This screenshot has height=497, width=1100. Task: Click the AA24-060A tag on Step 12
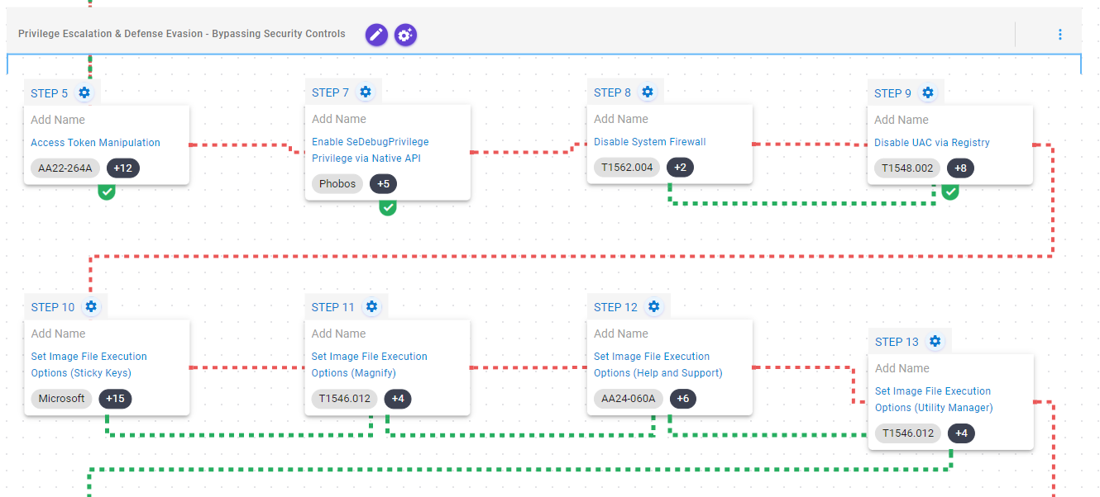624,399
